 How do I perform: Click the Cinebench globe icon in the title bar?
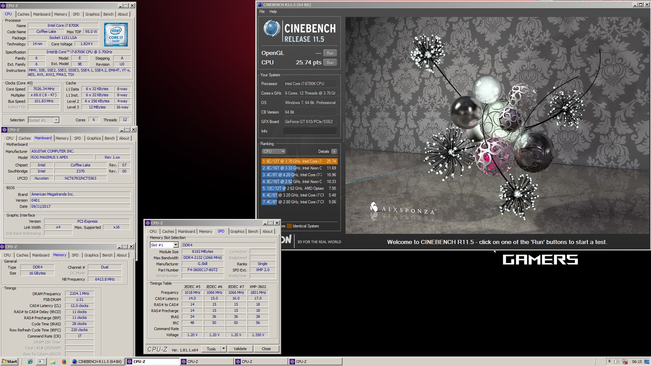(x=260, y=5)
